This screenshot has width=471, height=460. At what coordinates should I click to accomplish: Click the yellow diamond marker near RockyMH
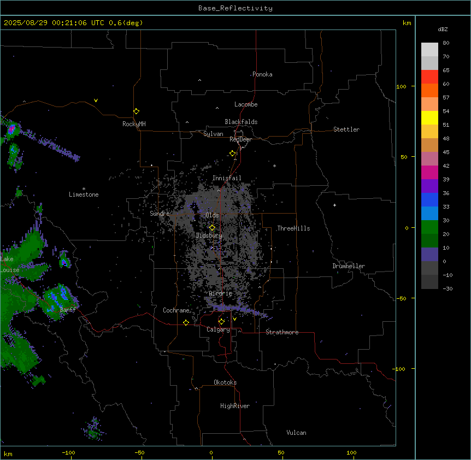tap(136, 111)
